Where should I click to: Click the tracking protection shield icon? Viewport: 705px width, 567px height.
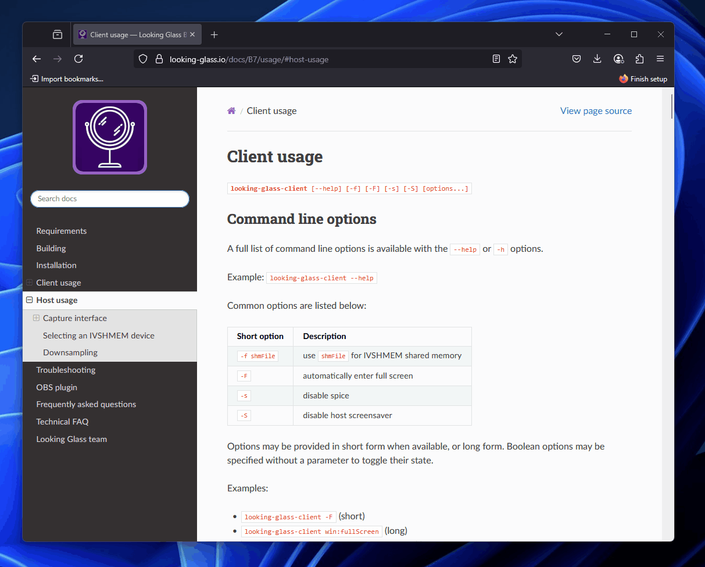click(143, 59)
